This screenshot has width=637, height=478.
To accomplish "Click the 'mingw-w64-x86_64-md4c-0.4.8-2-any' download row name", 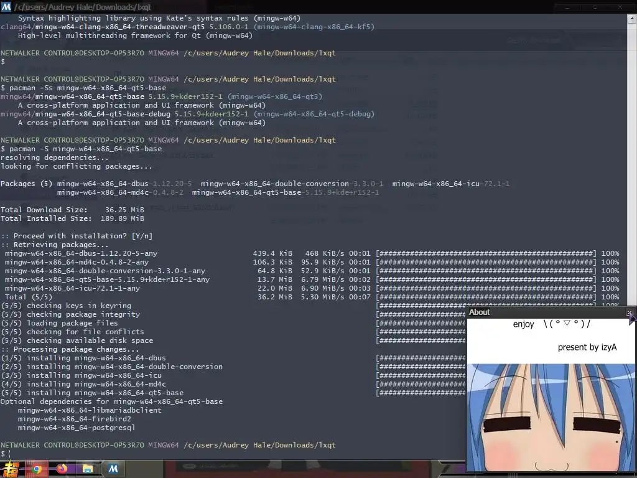I will [x=77, y=262].
